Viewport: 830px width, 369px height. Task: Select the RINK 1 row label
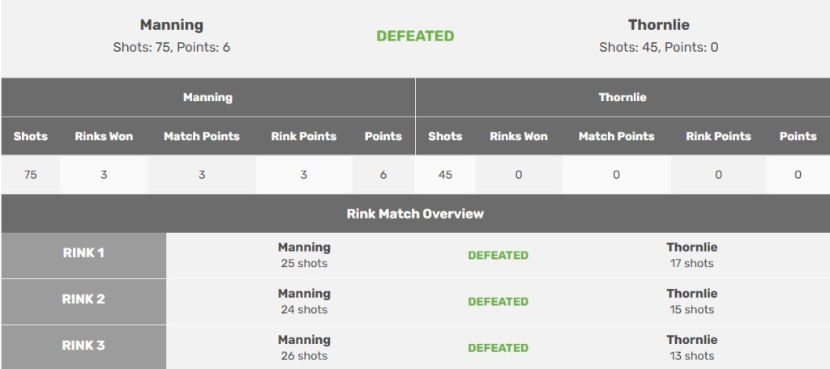[x=83, y=252]
